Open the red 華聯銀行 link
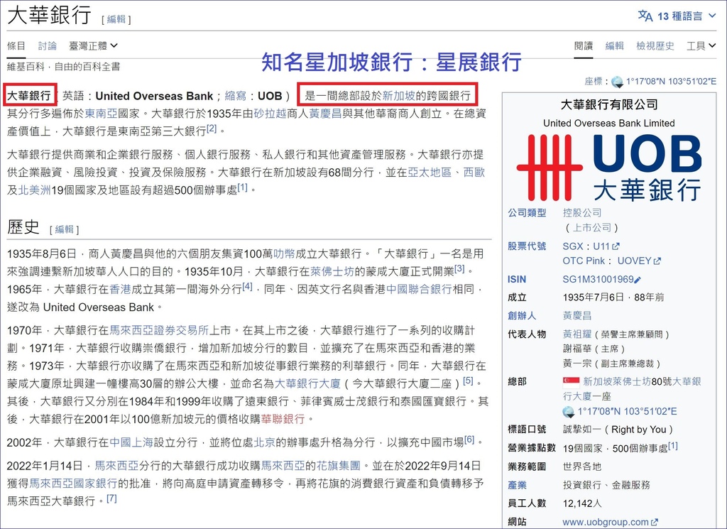This screenshot has width=727, height=529. pos(283,419)
